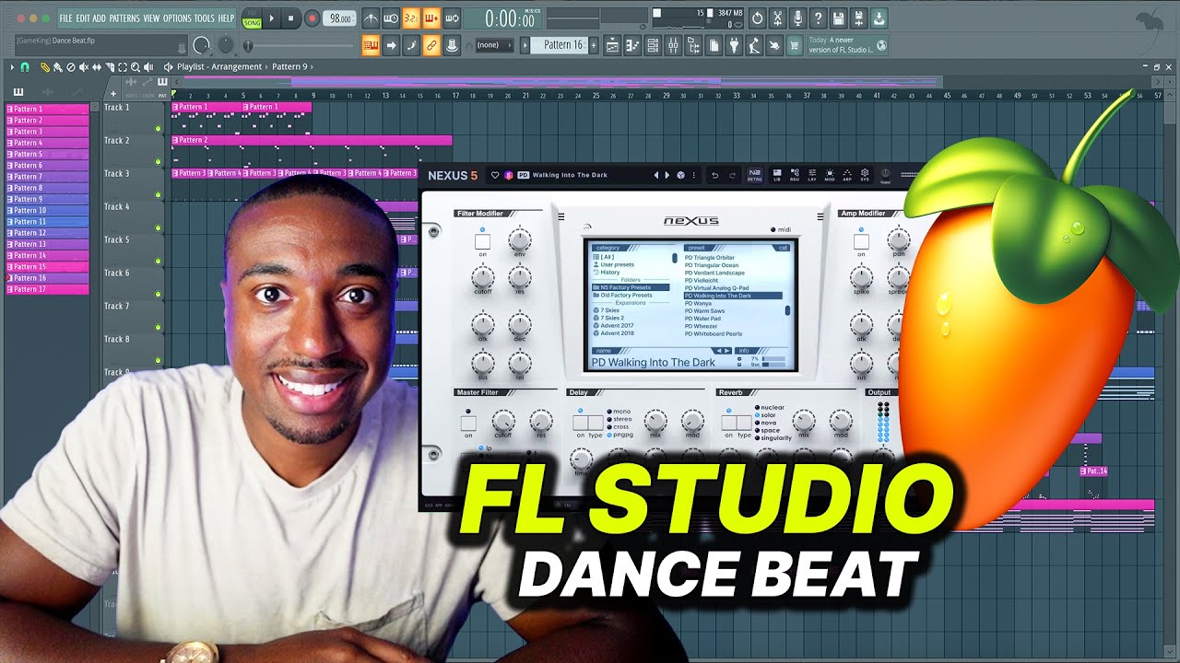This screenshot has width=1180, height=663.
Task: Select Pattern 17 in the pattern list
Action: (47, 289)
